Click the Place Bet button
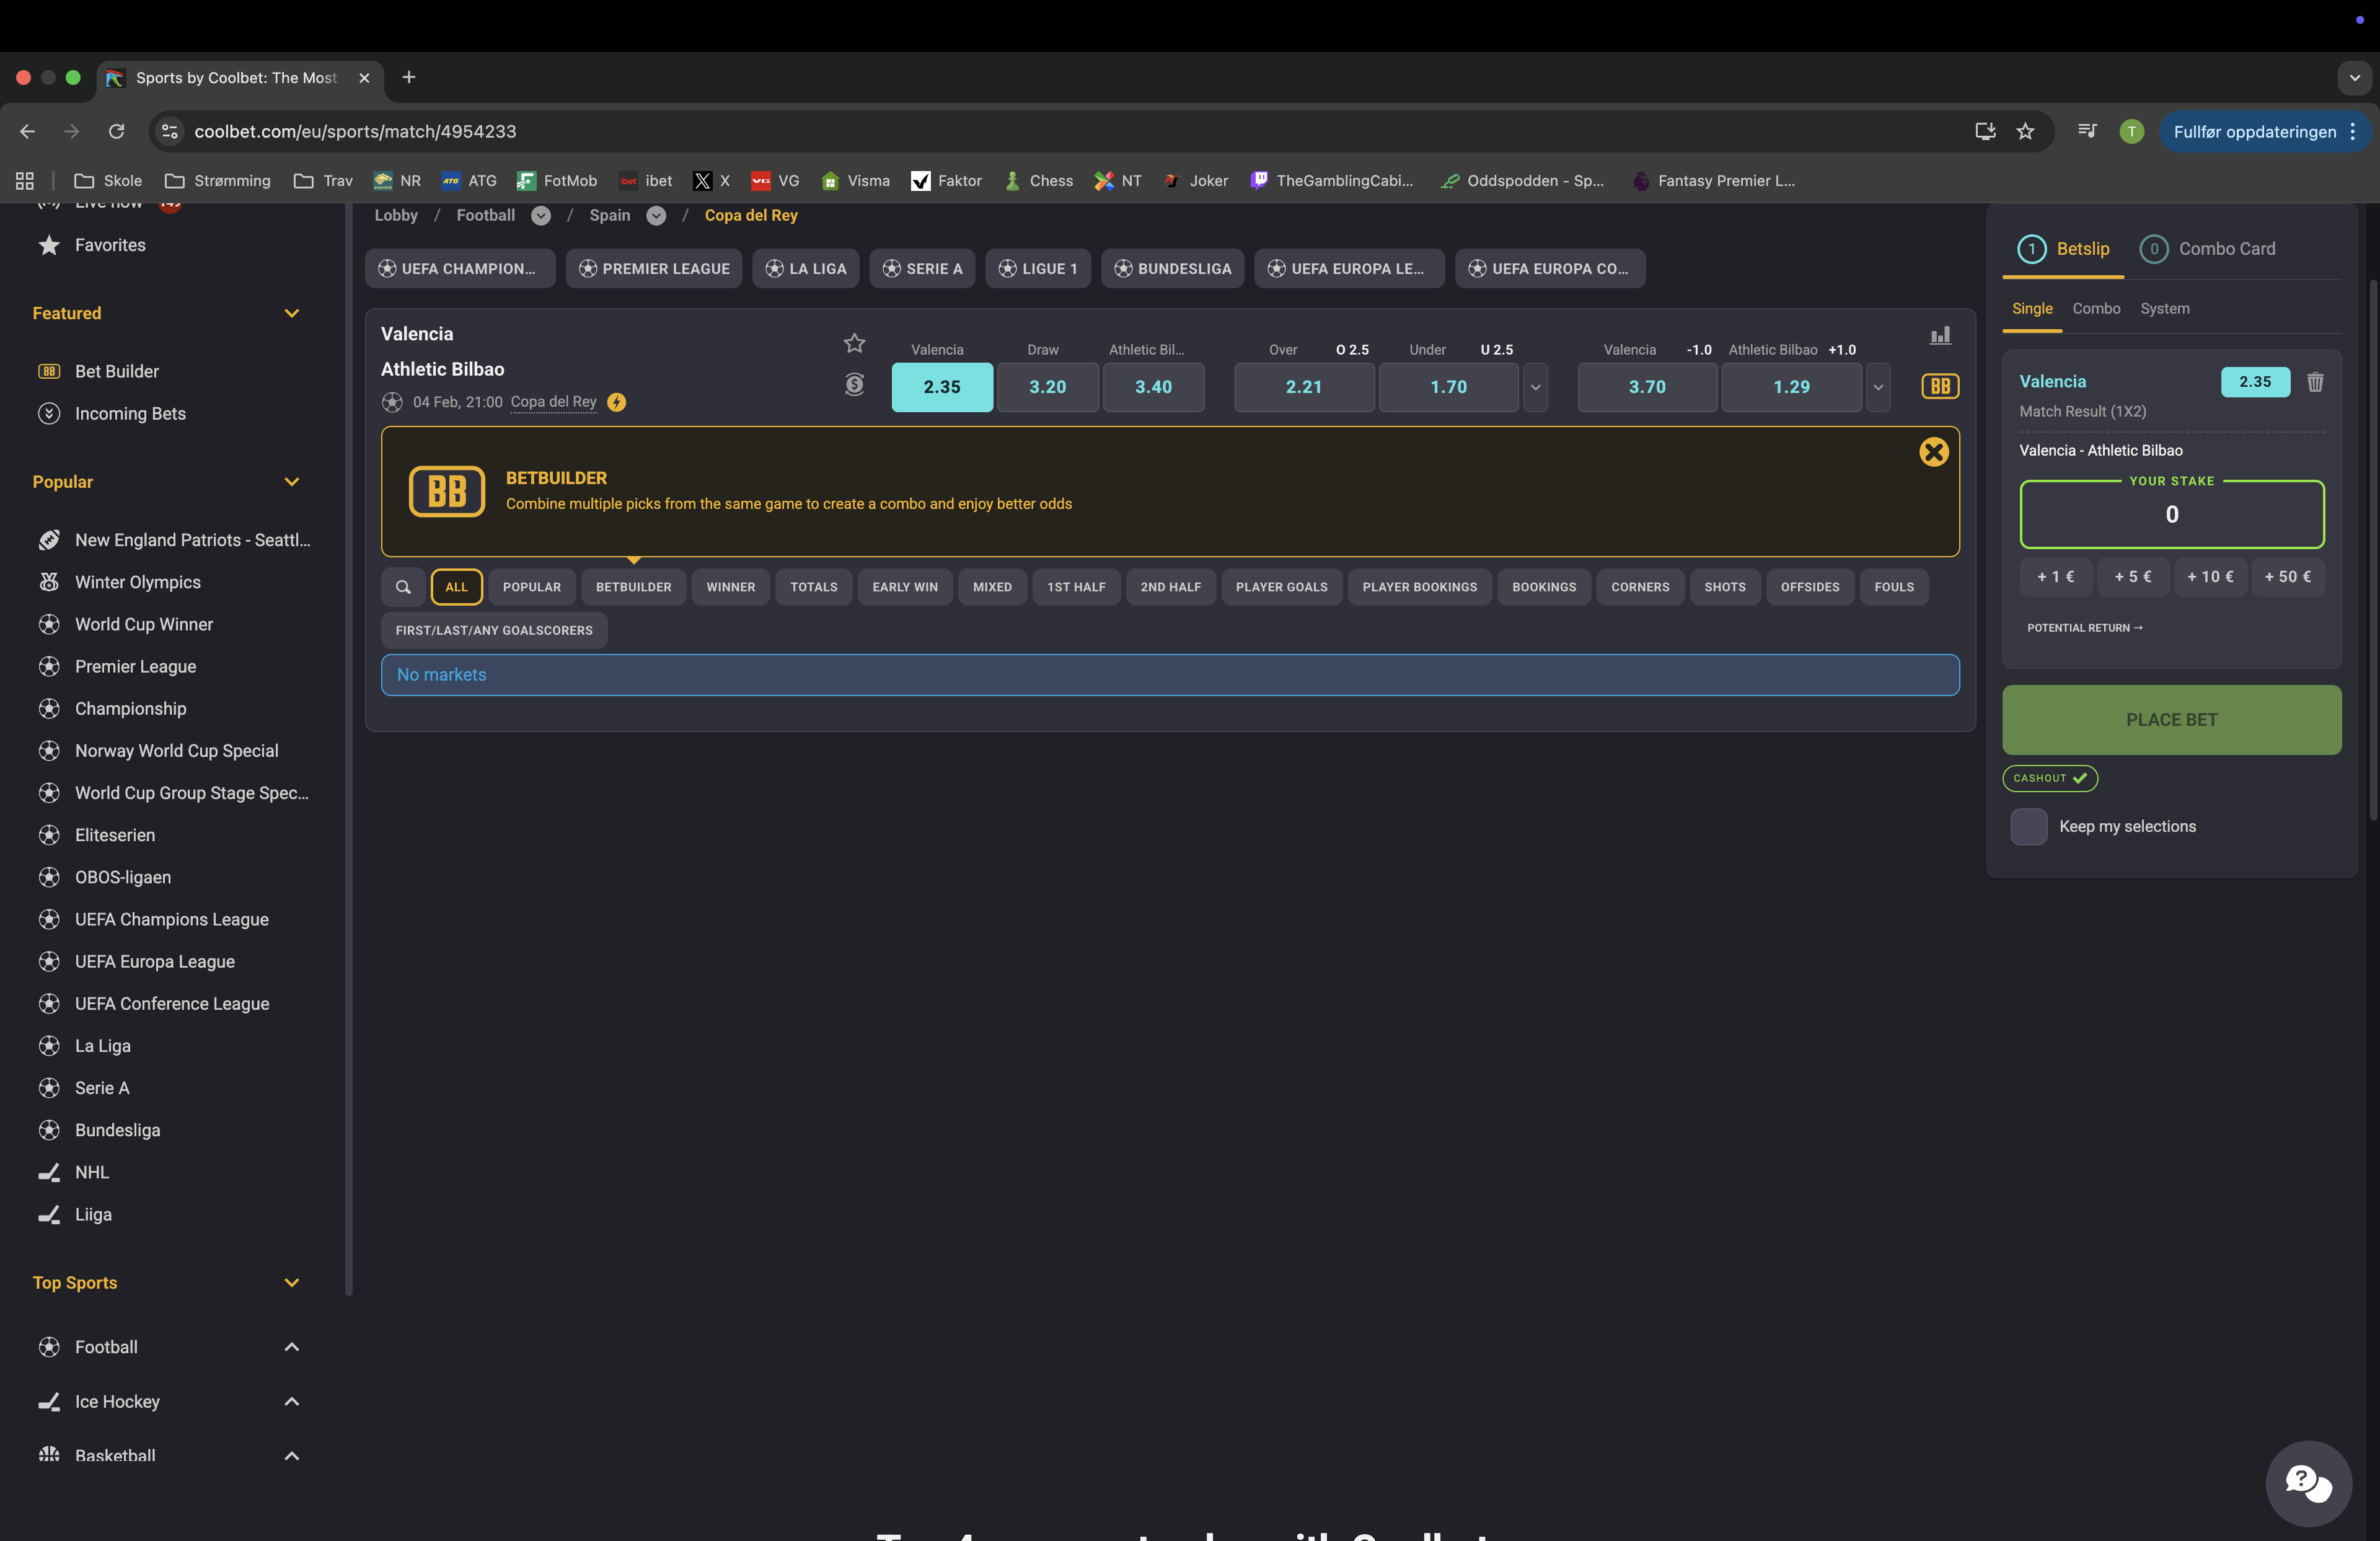The width and height of the screenshot is (2380, 1541). 2171,720
